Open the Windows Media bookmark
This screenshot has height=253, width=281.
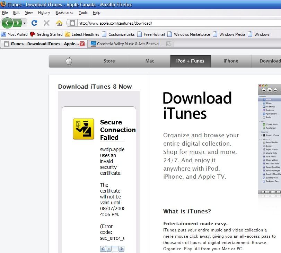pyautogui.click(x=229, y=34)
